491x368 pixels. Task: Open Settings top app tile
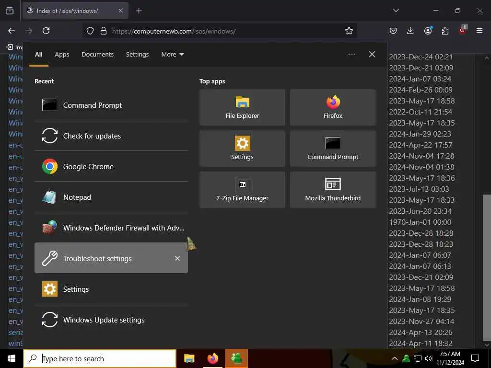242,149
